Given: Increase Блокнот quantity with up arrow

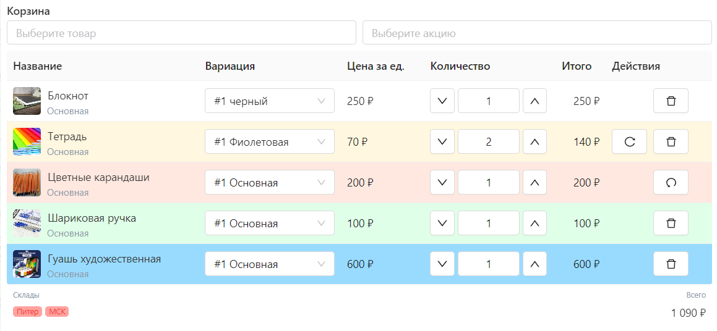Looking at the screenshot, I should 535,101.
